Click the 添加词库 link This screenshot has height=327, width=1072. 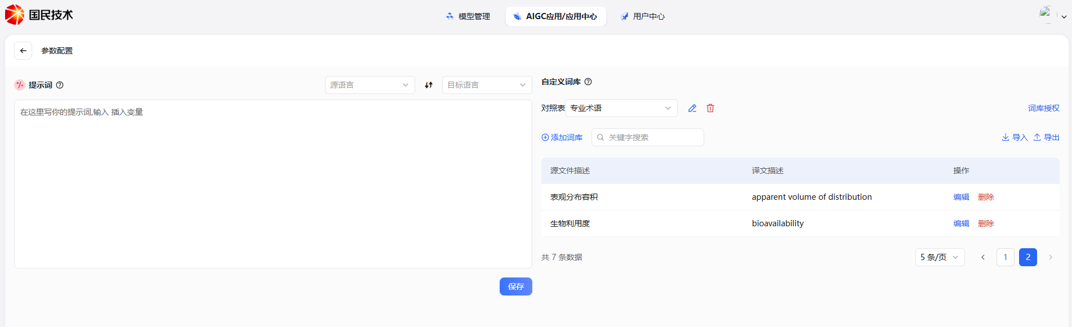coord(562,137)
